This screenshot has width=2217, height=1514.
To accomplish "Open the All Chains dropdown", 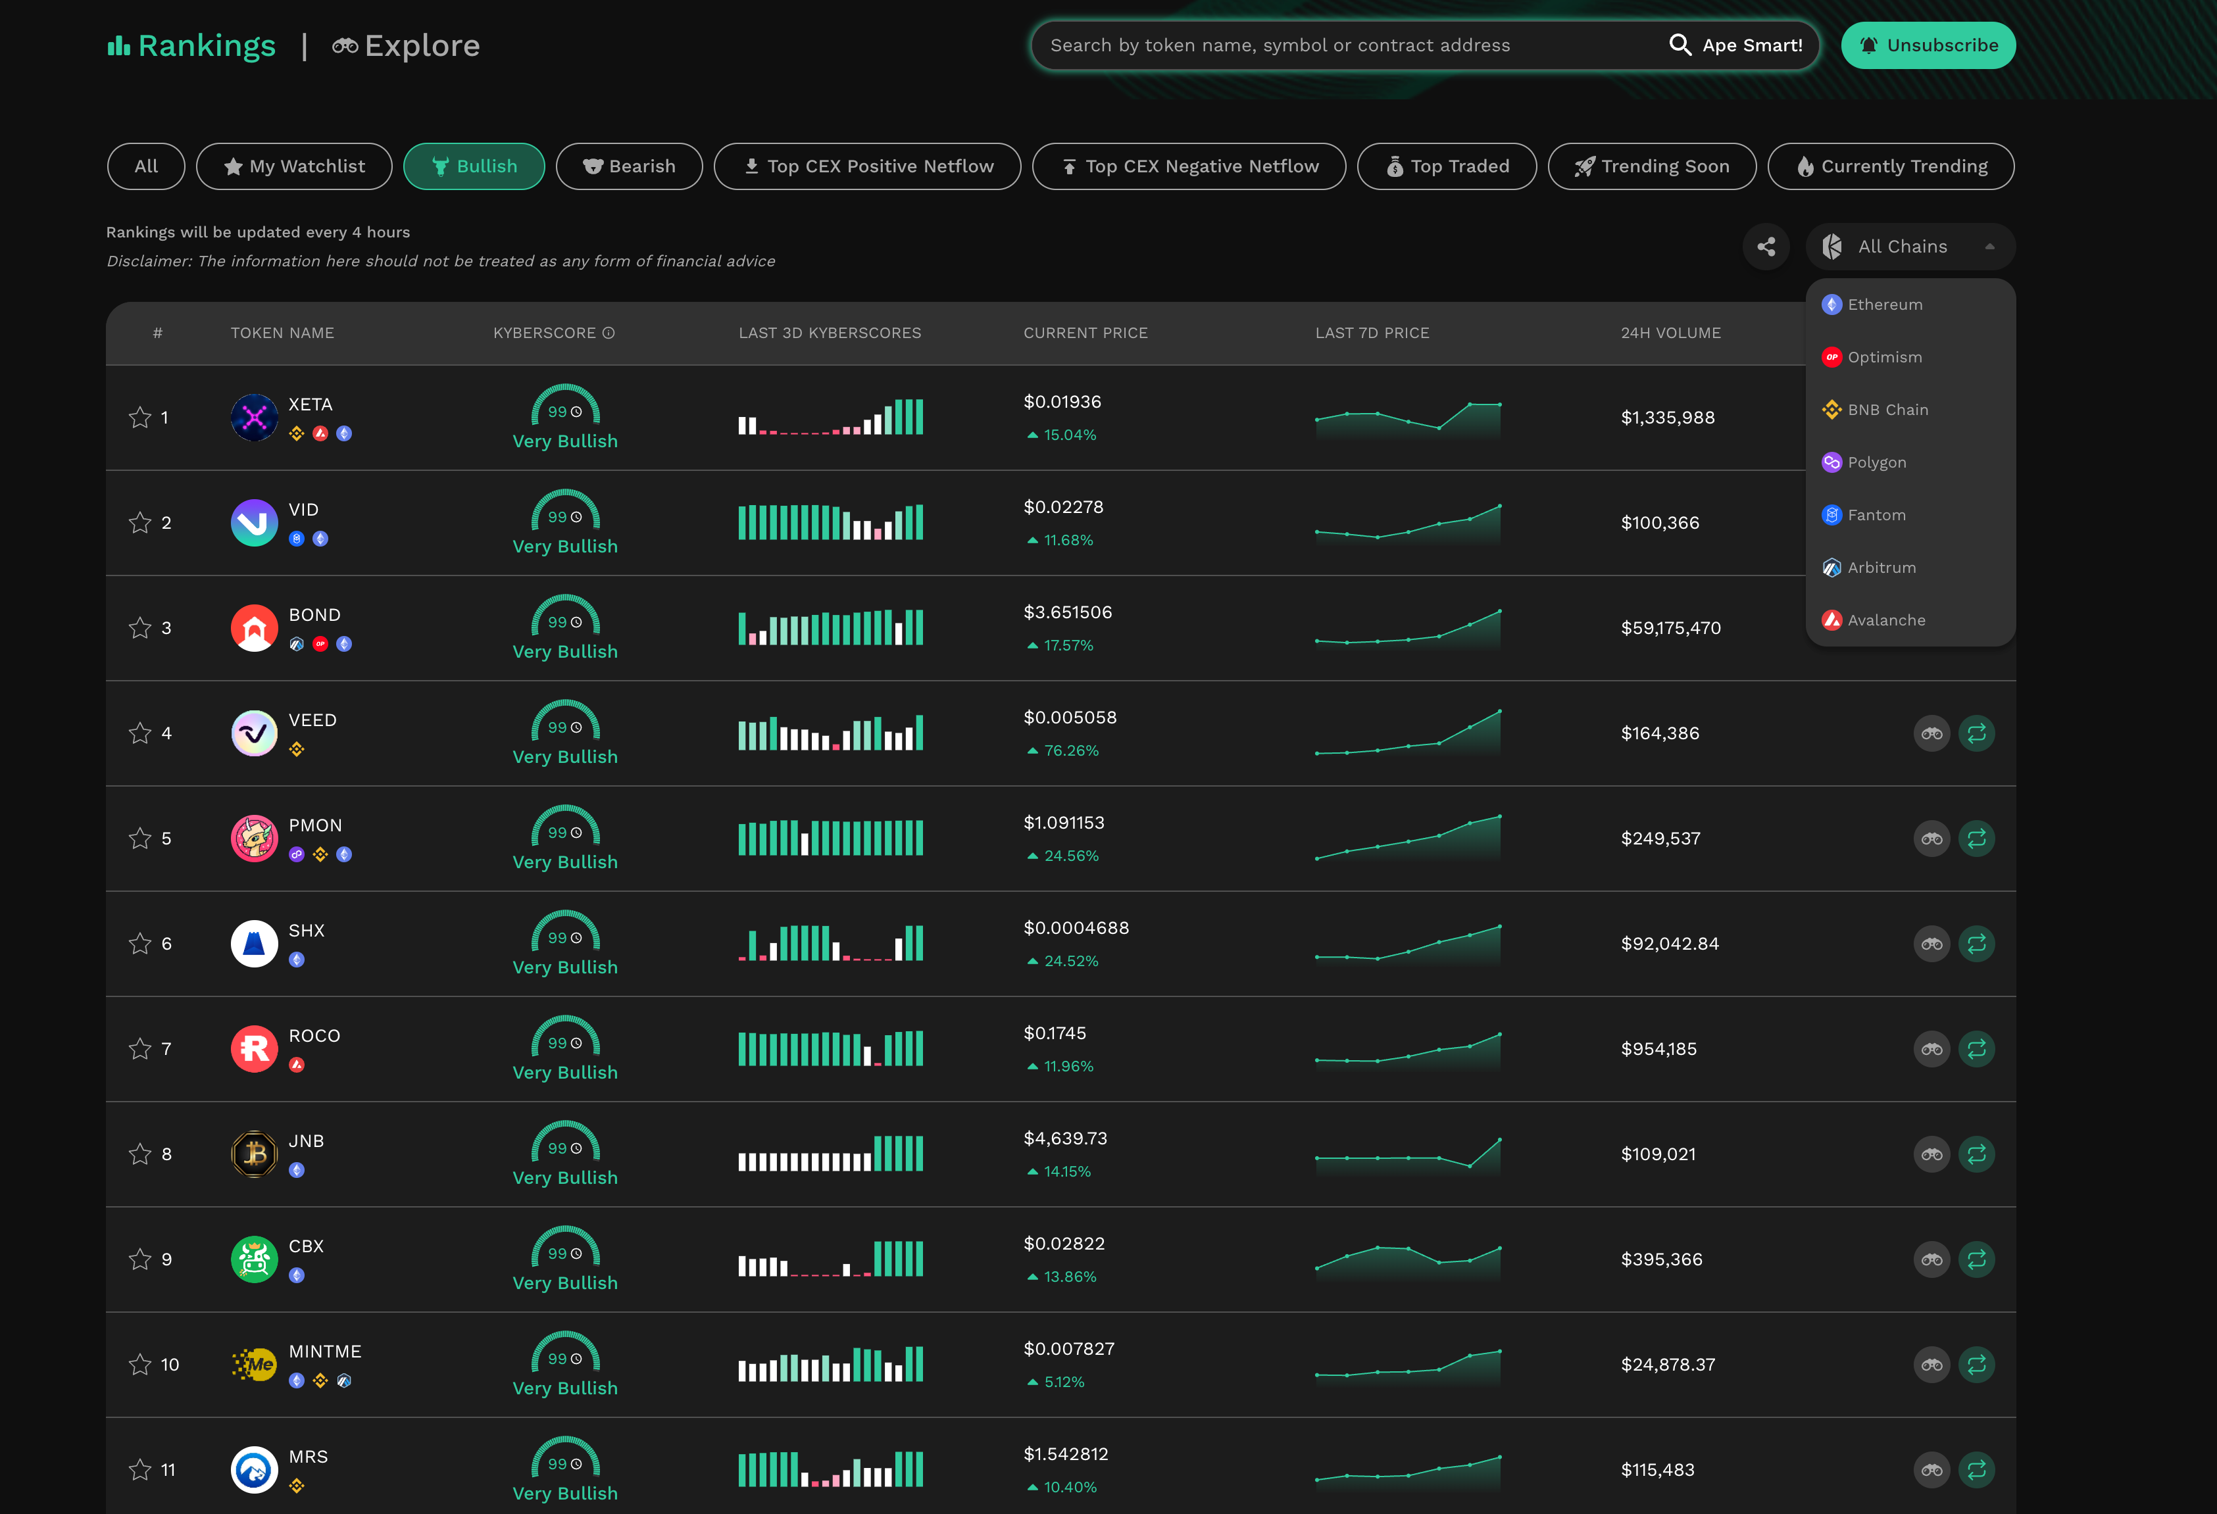I will [1910, 247].
